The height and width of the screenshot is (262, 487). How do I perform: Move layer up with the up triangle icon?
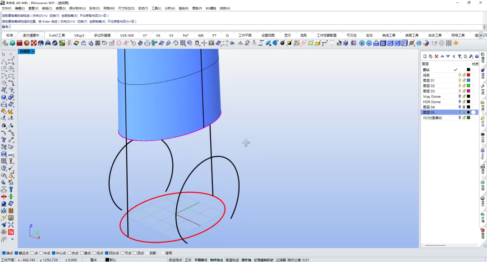tap(442, 56)
